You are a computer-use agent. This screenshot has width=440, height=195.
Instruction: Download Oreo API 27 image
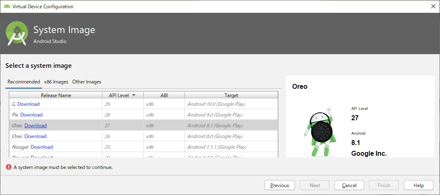[x=35, y=126]
